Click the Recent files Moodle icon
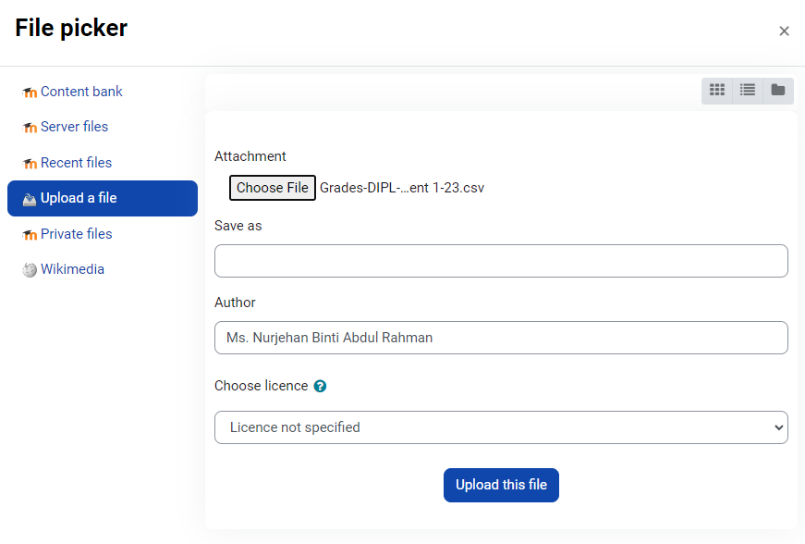Screen dimensions: 805x544 30,164
